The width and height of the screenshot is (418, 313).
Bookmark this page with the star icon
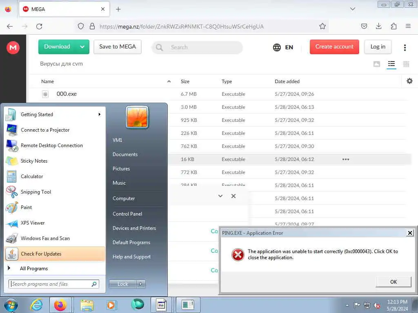[x=322, y=26]
